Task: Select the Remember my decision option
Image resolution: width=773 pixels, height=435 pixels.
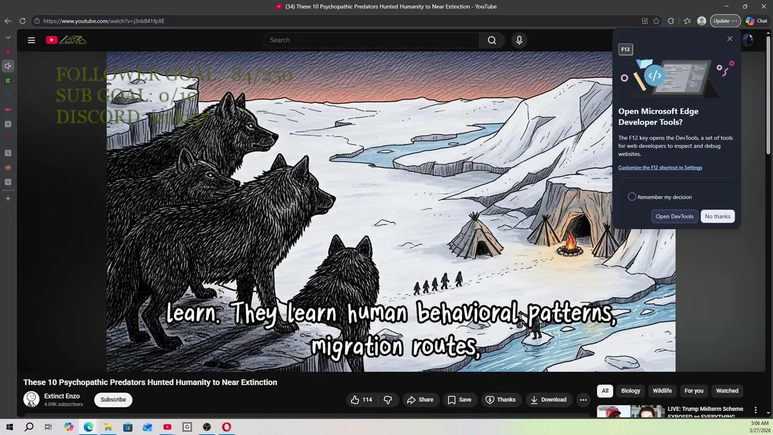Action: point(632,197)
